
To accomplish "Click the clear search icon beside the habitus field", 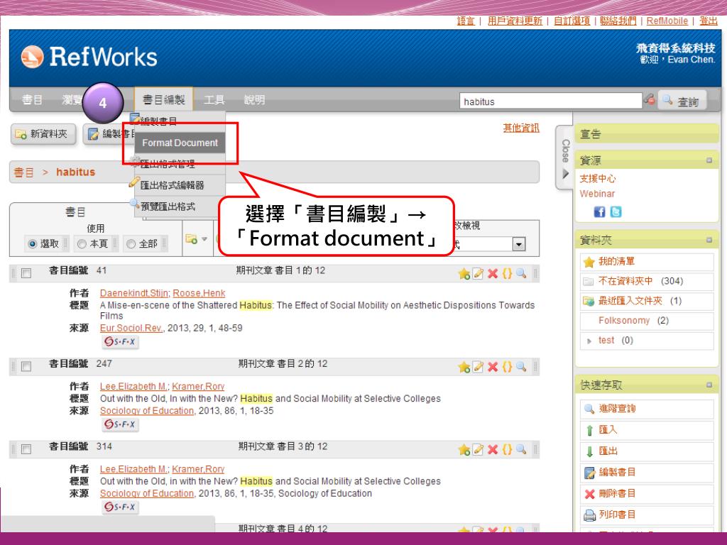I will coord(650,99).
